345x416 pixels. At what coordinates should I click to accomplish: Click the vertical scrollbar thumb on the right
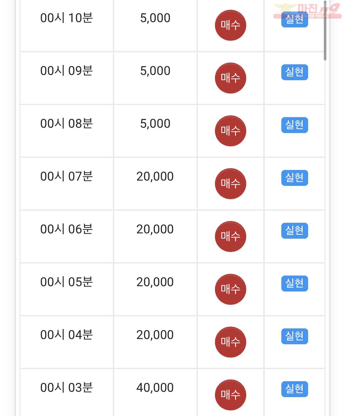[x=325, y=30]
